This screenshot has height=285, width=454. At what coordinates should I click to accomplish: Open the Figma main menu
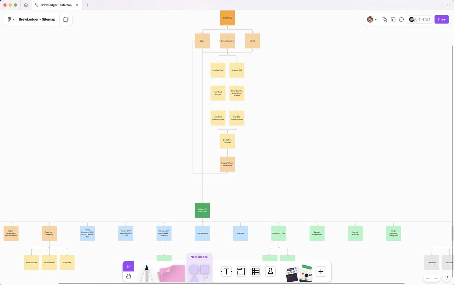(x=11, y=19)
